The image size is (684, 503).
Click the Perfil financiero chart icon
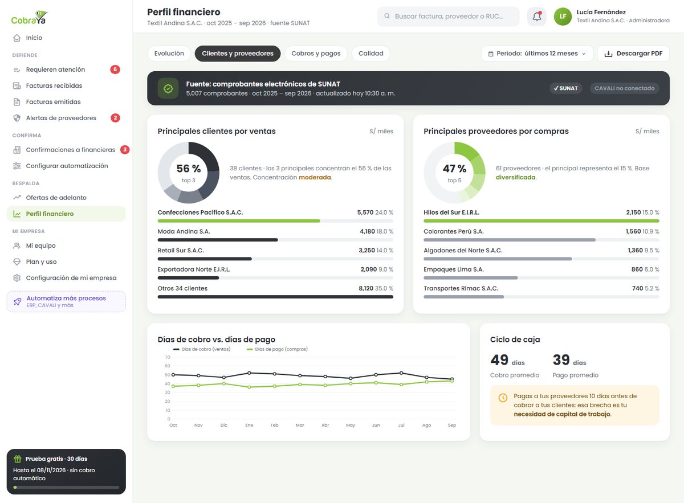[17, 214]
